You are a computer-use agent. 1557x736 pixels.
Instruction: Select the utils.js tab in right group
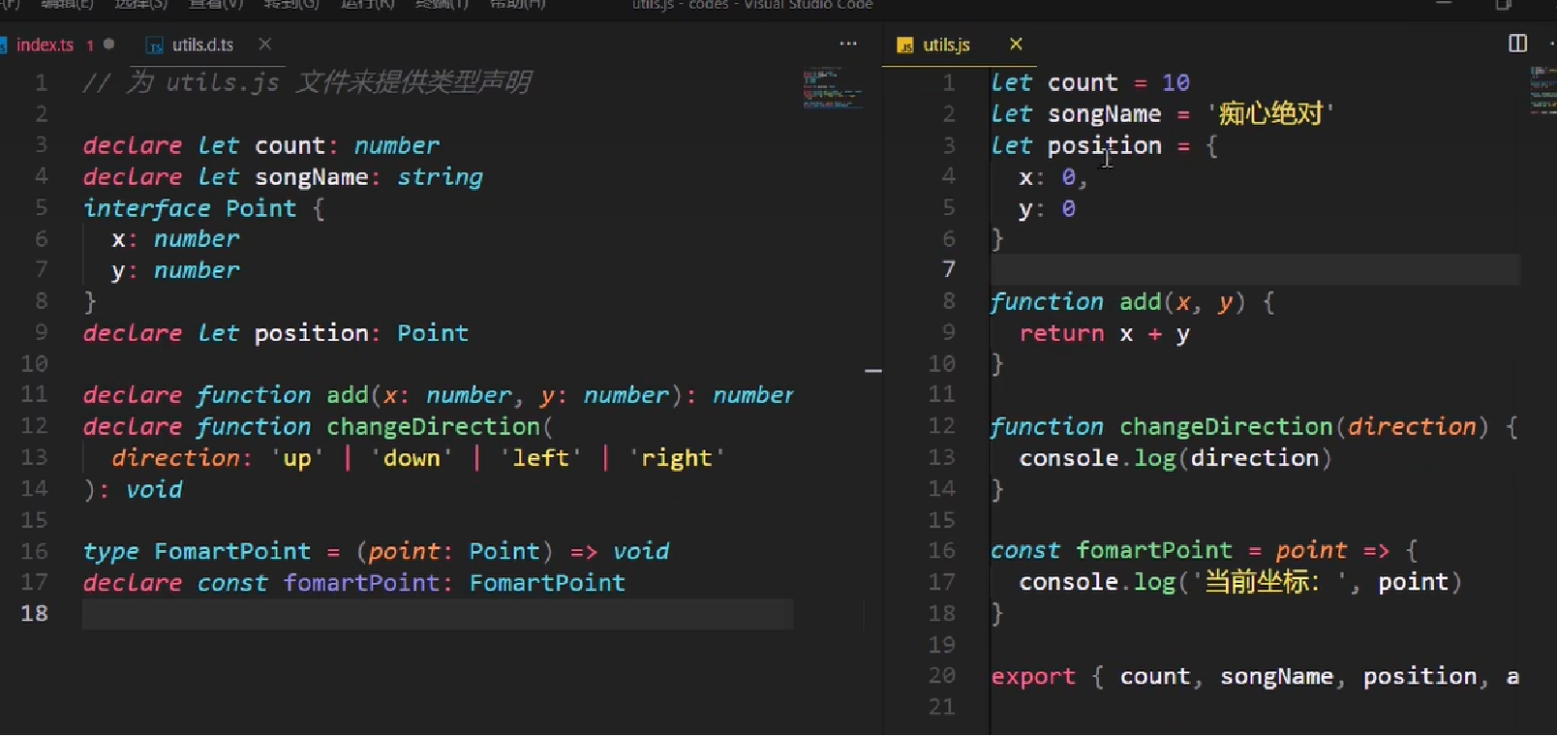pyautogui.click(x=946, y=45)
